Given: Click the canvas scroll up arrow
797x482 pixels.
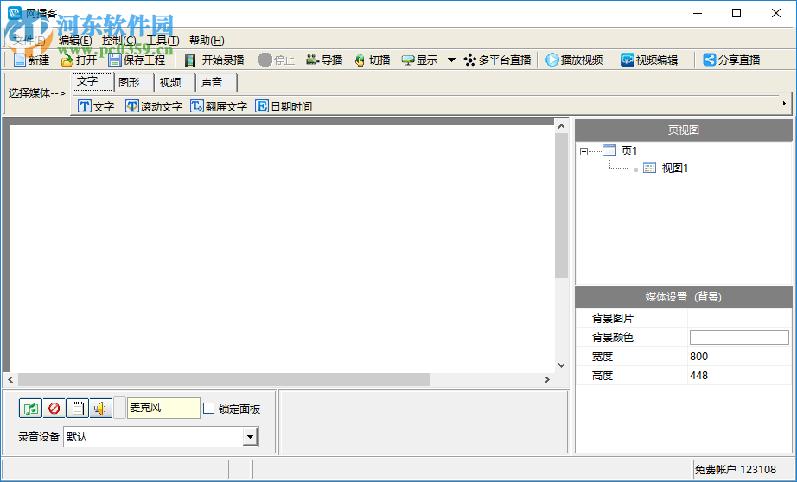Looking at the screenshot, I should coord(561,126).
